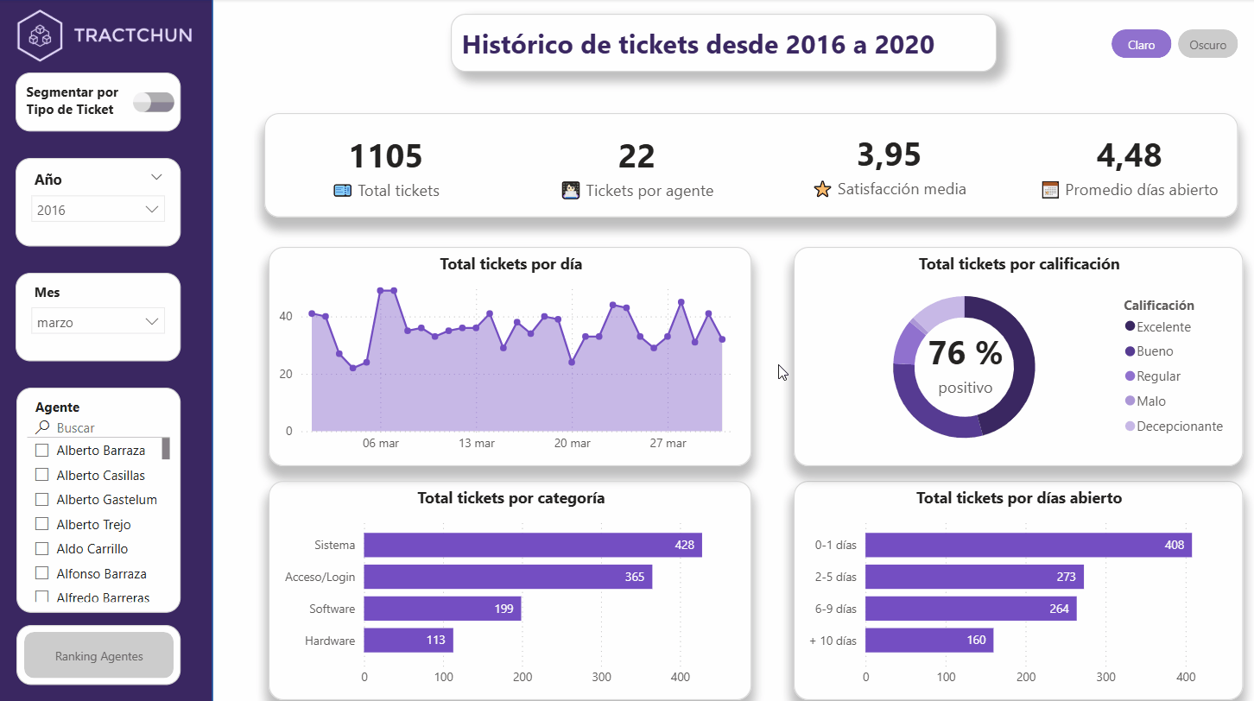The height and width of the screenshot is (701, 1254).
Task: Click the agent icon beside Tickets por agente
Action: click(x=570, y=191)
